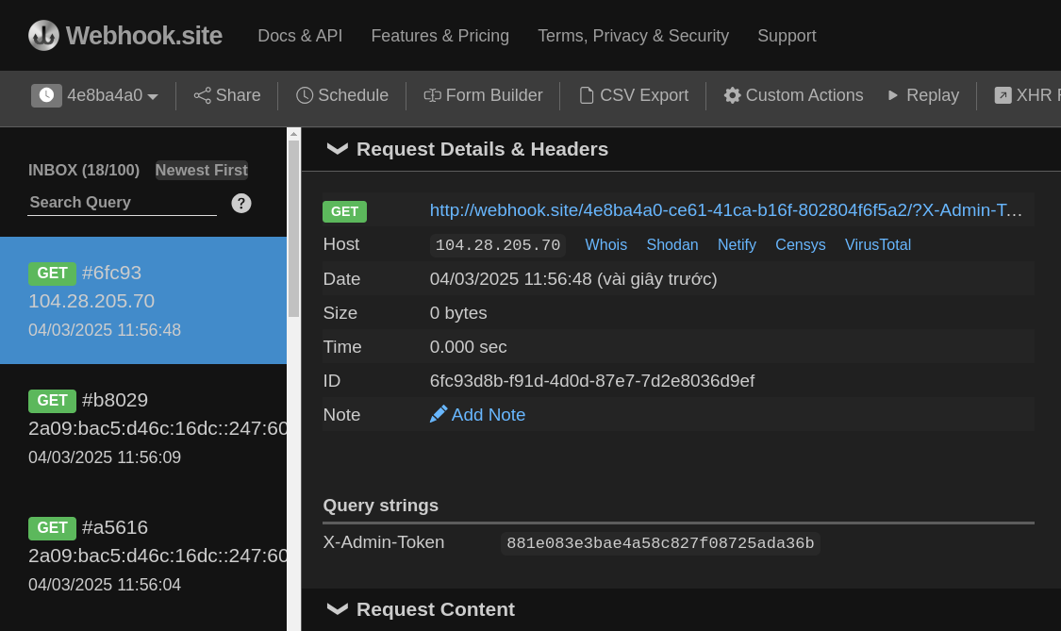Open the Schedule clock option
Screen dimensions: 1061x631
pos(342,95)
